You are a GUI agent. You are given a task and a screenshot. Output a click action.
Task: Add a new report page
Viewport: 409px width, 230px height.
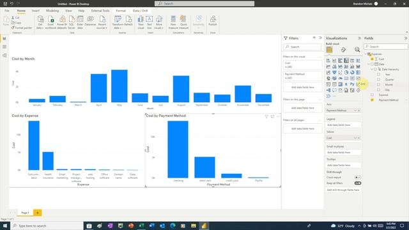[x=37, y=213]
